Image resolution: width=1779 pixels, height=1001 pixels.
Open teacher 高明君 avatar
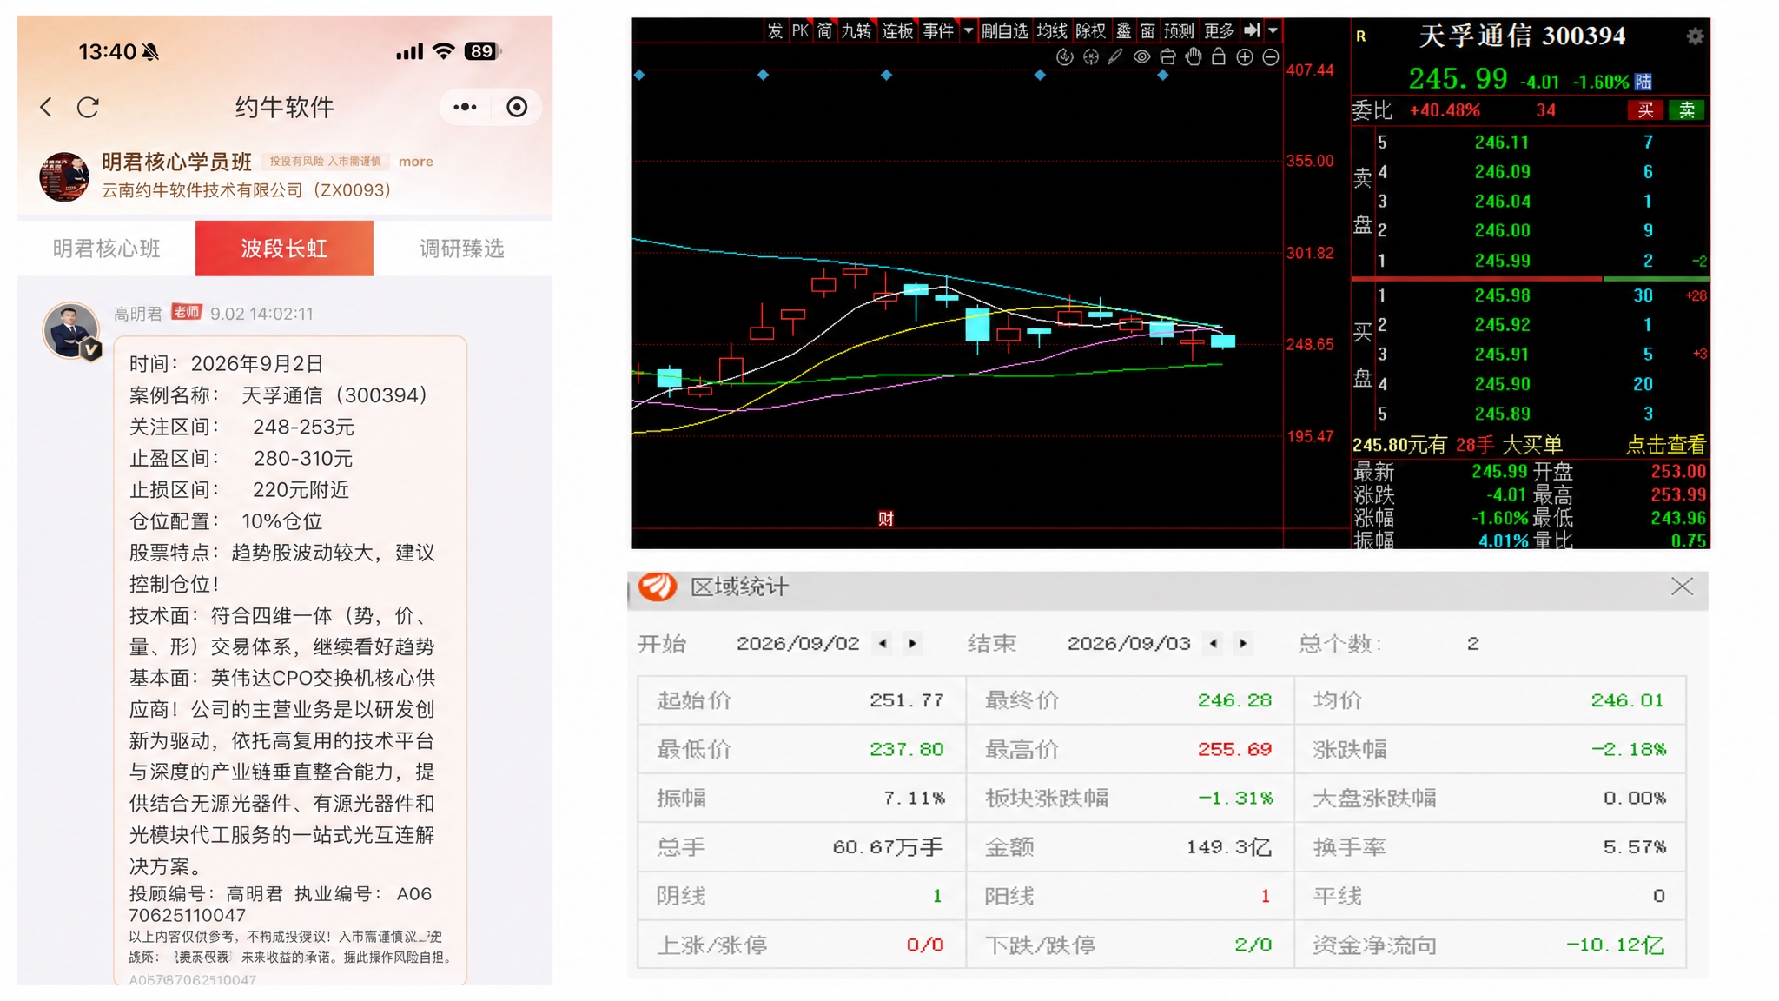(71, 330)
